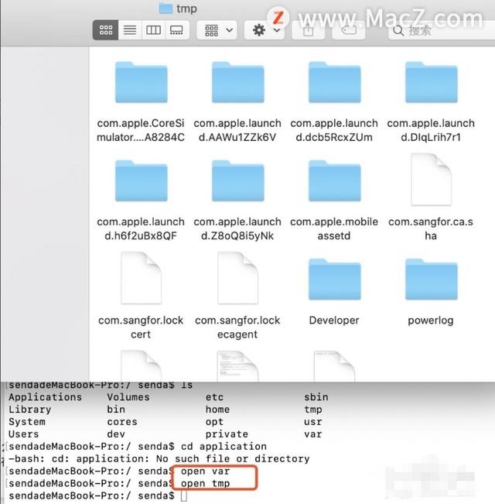
Task: Click 'Volumes' in Terminal ls output
Action: [128, 397]
